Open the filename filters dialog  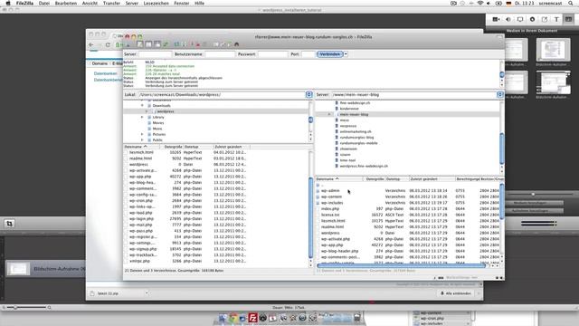pos(215,44)
